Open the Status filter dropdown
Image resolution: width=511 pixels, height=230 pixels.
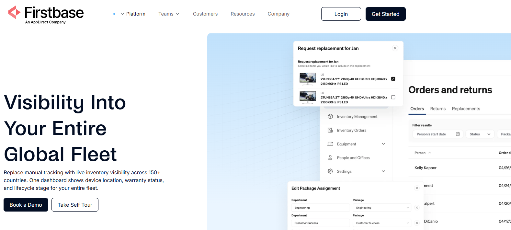click(x=480, y=134)
